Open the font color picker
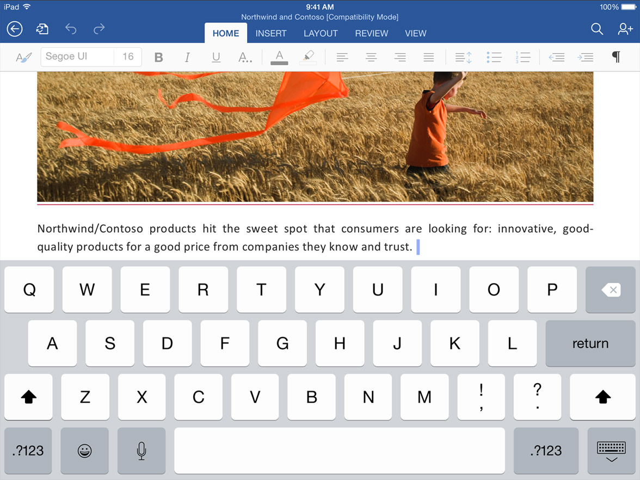The image size is (640, 480). [279, 57]
